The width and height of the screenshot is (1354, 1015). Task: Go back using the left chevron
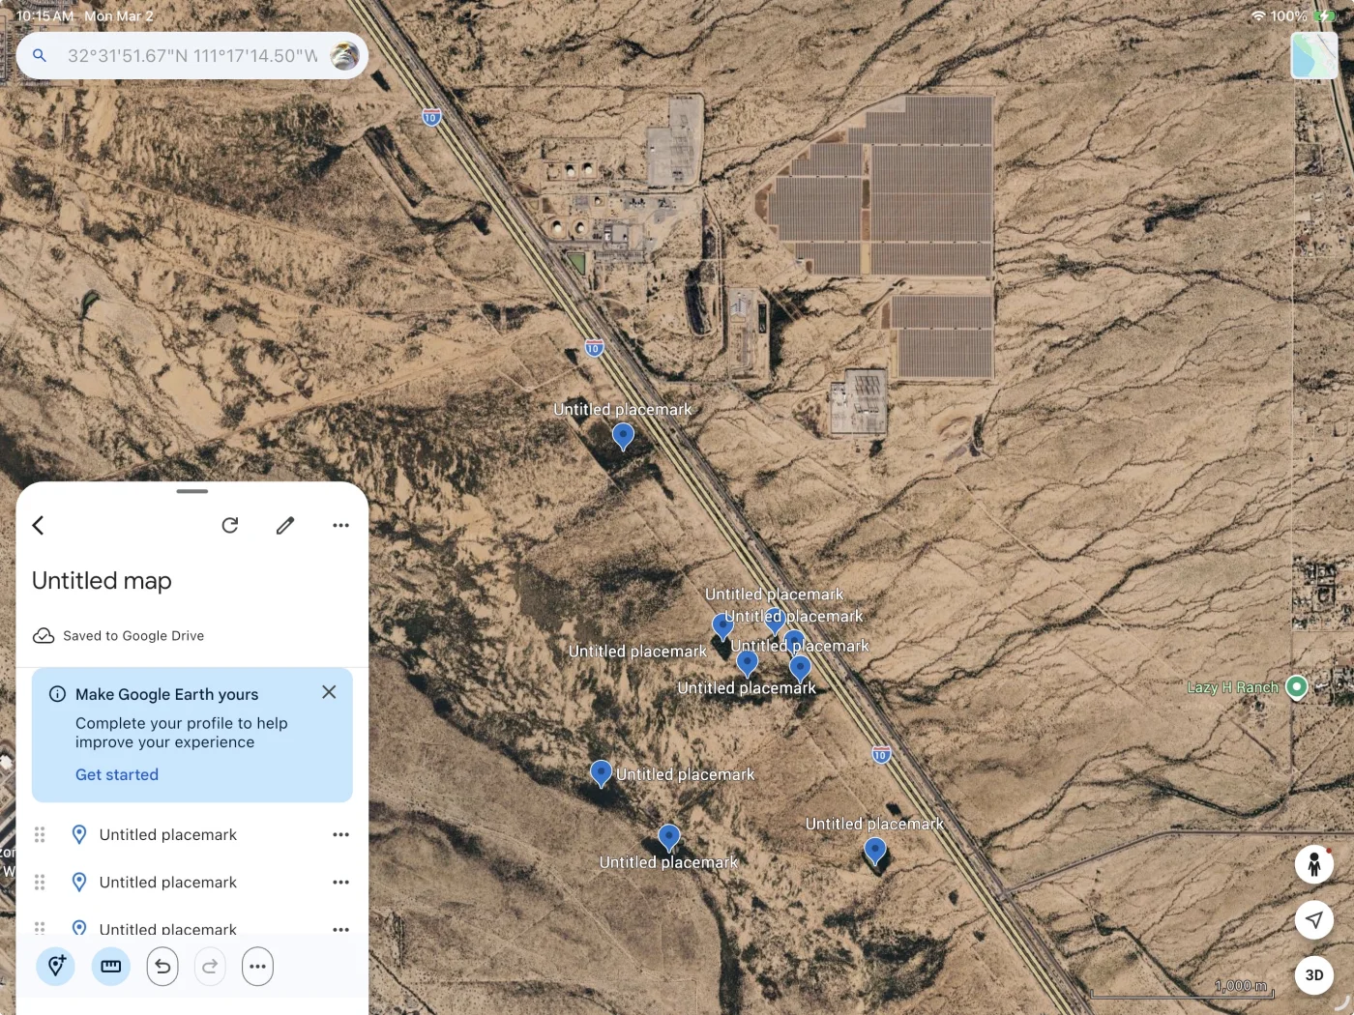pos(39,525)
